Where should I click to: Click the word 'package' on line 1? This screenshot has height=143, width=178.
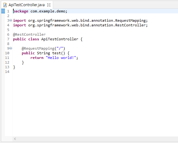21,11
